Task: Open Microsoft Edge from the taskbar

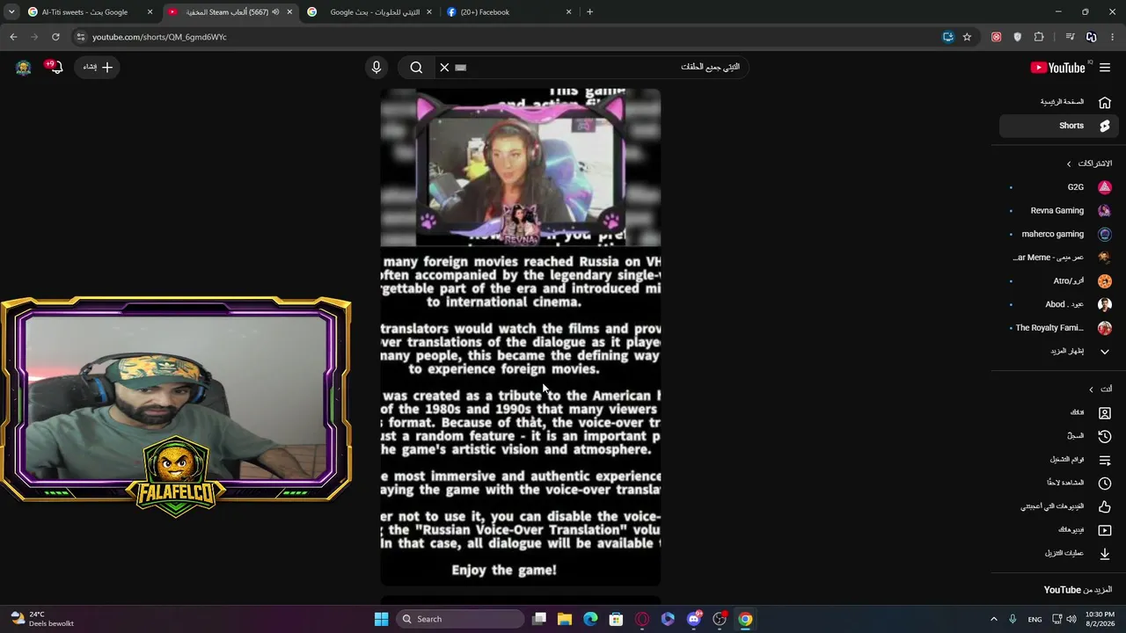Action: (x=590, y=619)
